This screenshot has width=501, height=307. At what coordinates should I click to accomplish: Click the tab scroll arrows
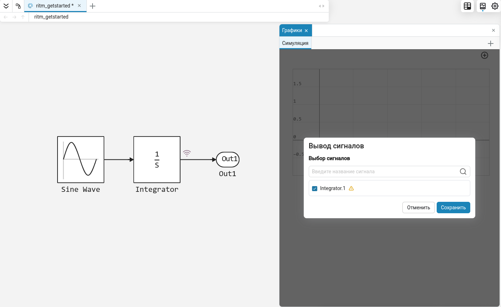[x=322, y=6]
